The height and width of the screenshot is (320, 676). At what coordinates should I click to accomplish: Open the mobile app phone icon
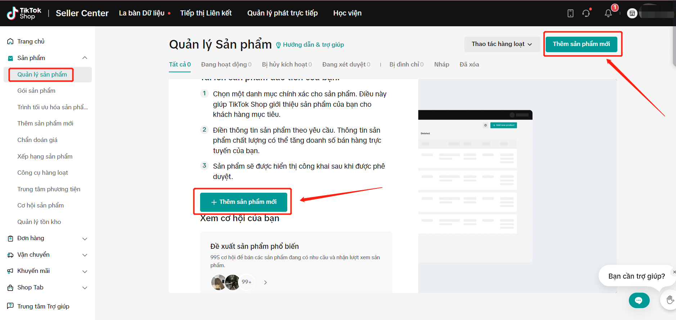(x=570, y=13)
